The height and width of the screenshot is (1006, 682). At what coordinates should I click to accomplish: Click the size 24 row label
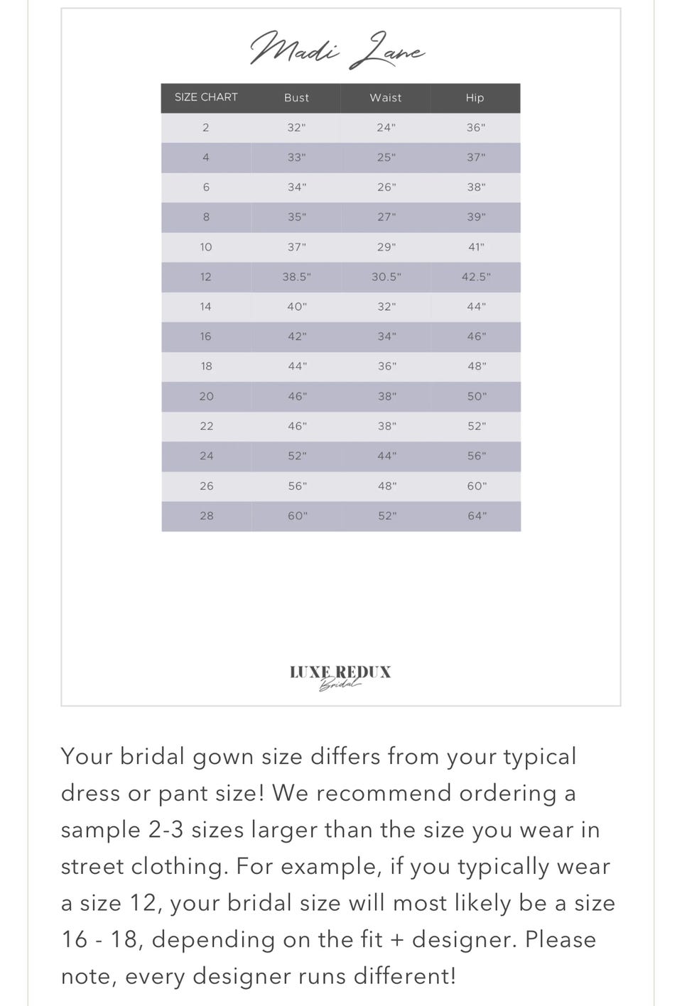click(206, 456)
